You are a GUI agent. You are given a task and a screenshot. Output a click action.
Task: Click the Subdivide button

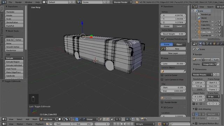click(x=14, y=76)
